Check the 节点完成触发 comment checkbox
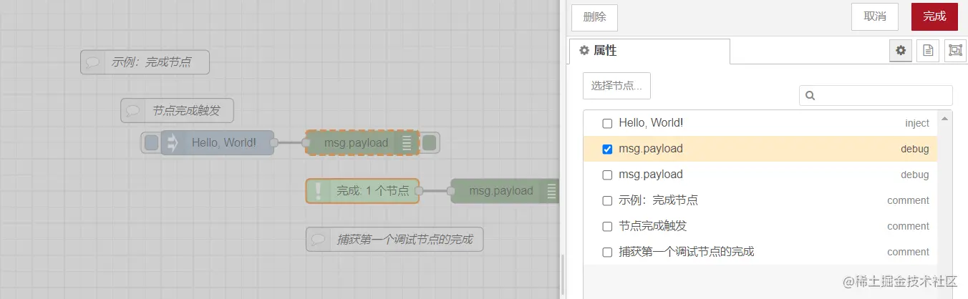The width and height of the screenshot is (968, 299). 607,226
